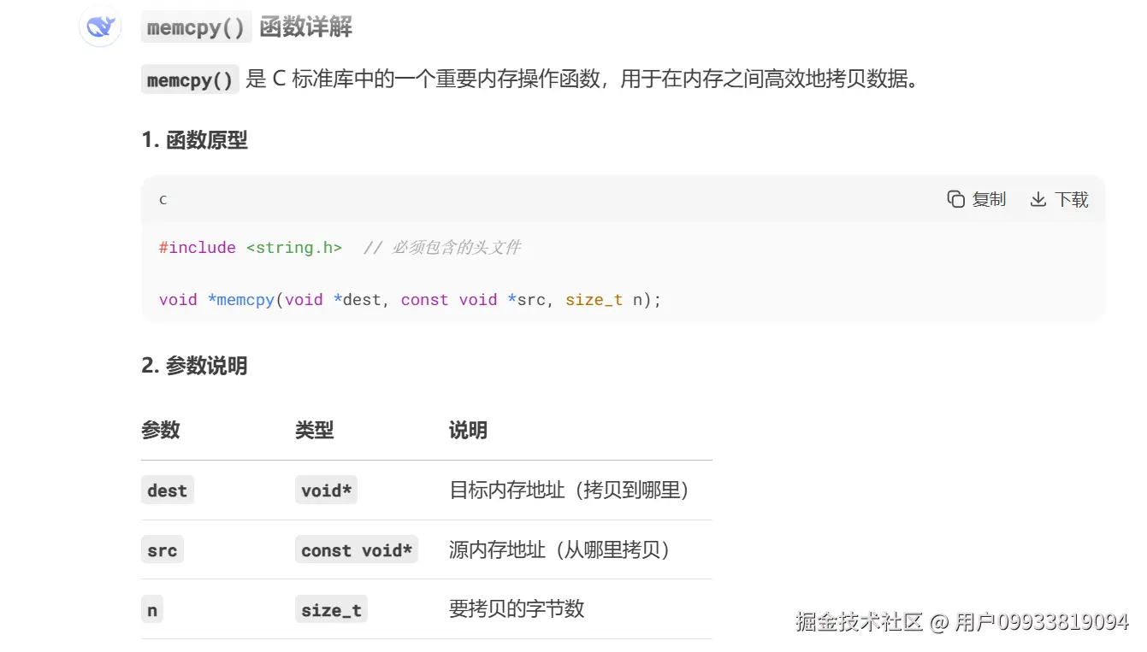1147x652 pixels.
Task: Click the 说明 column header
Action: coord(468,430)
